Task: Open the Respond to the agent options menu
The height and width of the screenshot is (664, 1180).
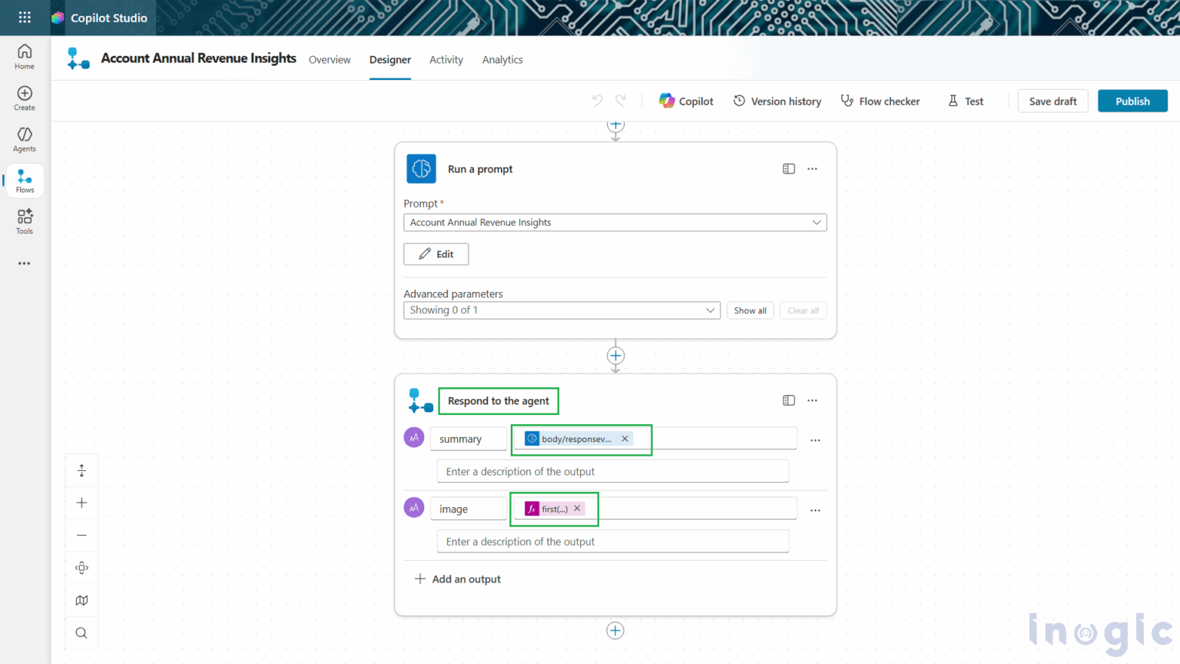Action: [812, 400]
